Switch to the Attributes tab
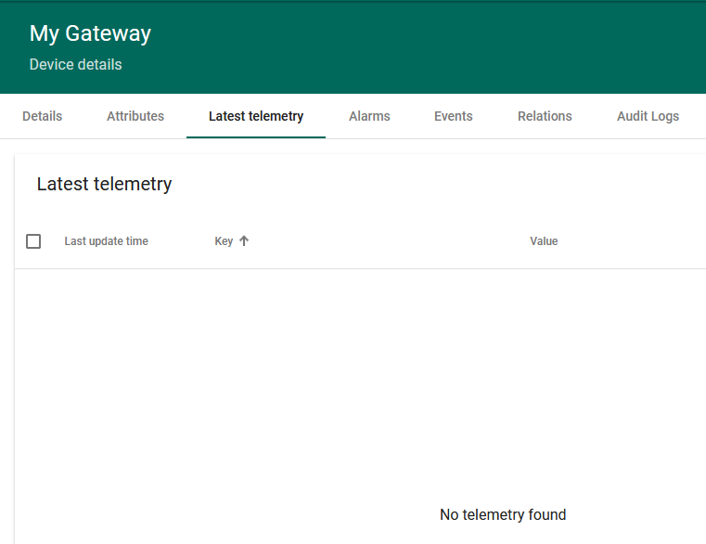 135,116
